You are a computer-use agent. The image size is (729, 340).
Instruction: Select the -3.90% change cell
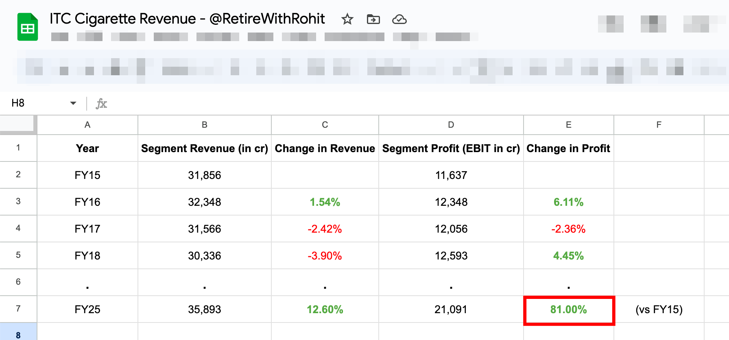[x=325, y=256]
